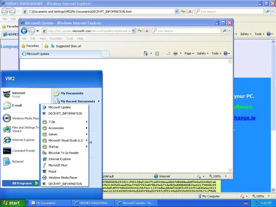Click Home icon in Microsoft Update toolbar
The image size is (276, 207).
[x=146, y=53]
